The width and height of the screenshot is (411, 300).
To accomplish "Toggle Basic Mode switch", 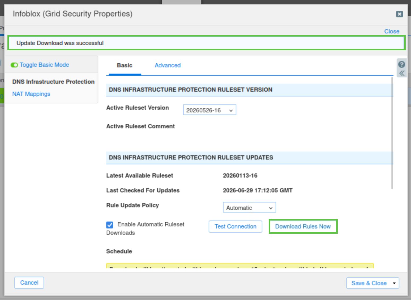I will 14,65.
